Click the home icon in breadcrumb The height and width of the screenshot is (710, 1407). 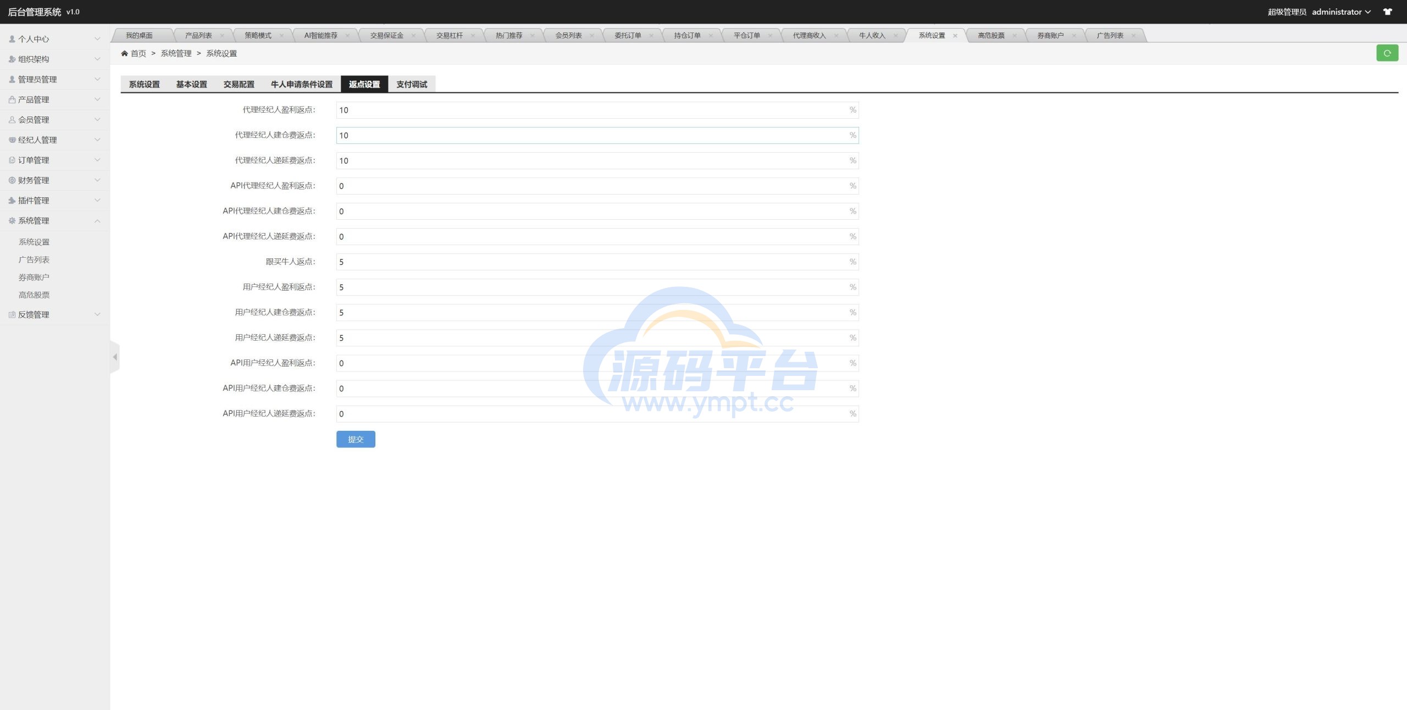[x=125, y=53]
